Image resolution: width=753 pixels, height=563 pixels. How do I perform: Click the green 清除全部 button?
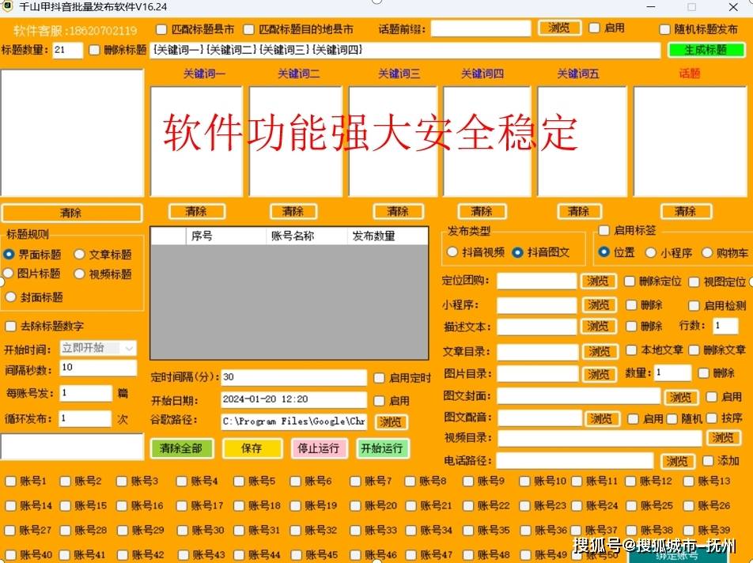point(182,448)
